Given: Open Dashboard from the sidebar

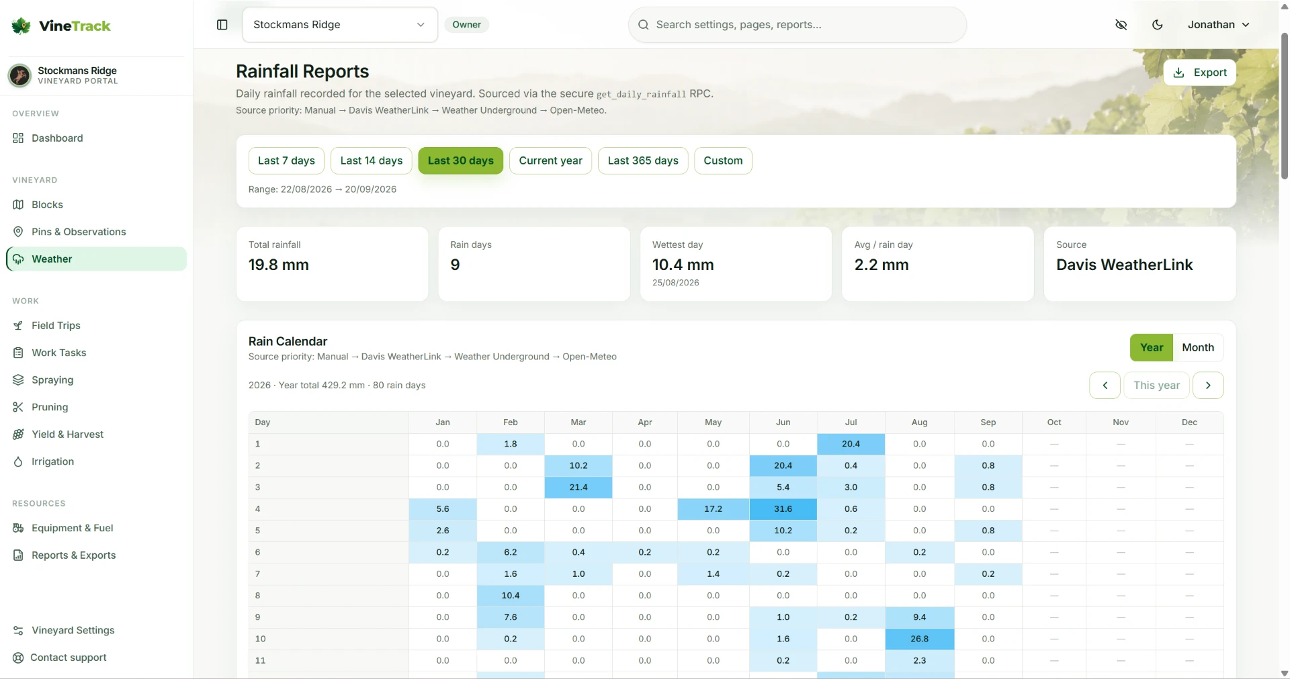Looking at the screenshot, I should [96, 138].
